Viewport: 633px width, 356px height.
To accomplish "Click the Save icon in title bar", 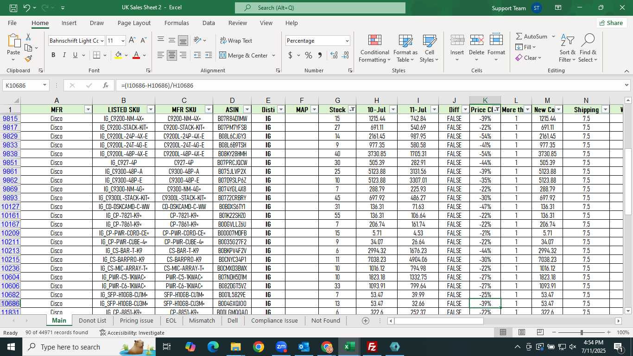I will [x=13, y=8].
